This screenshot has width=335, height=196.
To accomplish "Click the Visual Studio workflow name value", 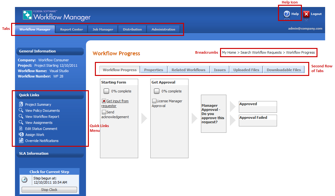I will click(x=59, y=71).
